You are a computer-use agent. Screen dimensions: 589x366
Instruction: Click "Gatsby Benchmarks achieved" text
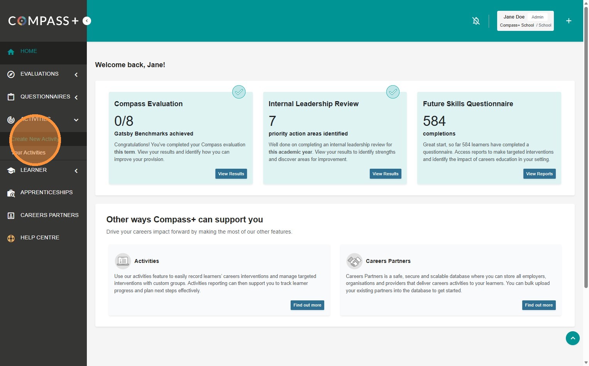click(154, 134)
